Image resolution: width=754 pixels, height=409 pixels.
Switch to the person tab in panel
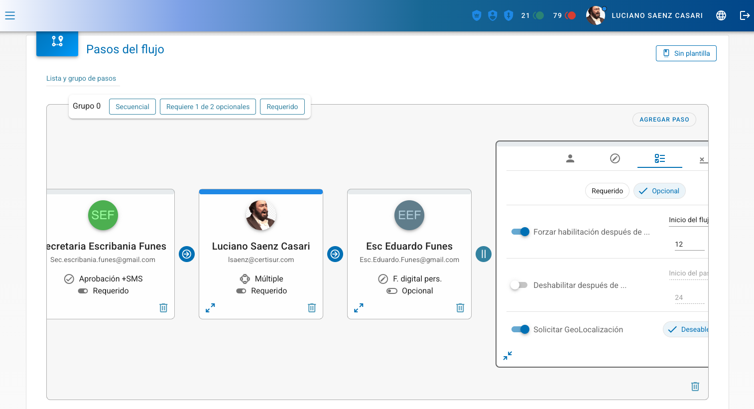tap(570, 158)
